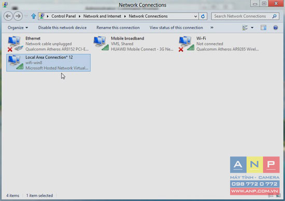Viewport: 285px width, 201px height.
Task: Select the Wi-Fi adapter icon
Action: [187, 44]
